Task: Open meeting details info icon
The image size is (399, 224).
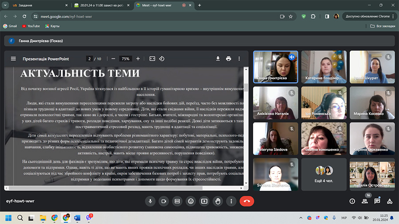Action: 352,201
